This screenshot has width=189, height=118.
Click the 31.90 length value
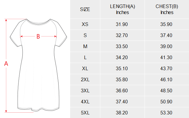[x=122, y=24]
